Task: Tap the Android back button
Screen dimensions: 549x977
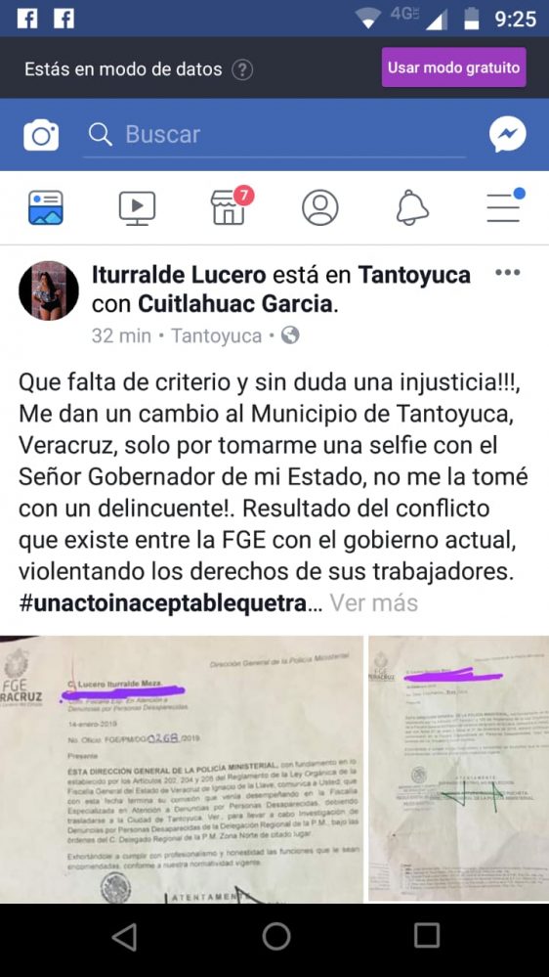Action: point(124,937)
